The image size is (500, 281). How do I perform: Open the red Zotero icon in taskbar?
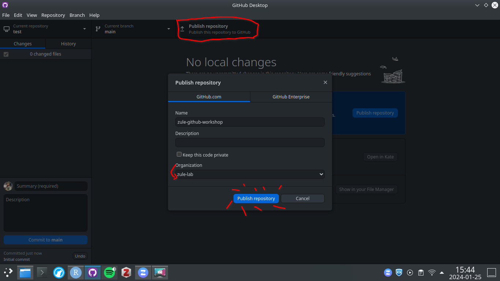[x=126, y=273]
